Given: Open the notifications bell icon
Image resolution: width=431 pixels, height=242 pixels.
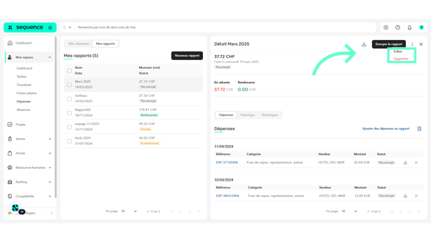Looking at the screenshot, I should pos(410,28).
